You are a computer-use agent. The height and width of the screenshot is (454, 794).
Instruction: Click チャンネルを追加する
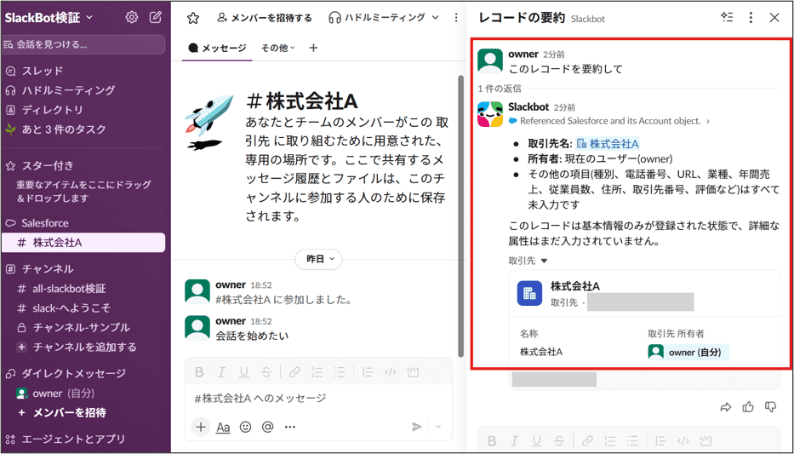tap(83, 347)
